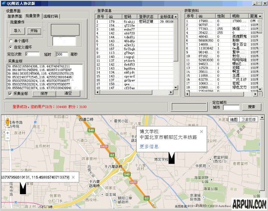Select profile row with nickname 香水百合
Screen dimensions: 268x211
point(221,44)
